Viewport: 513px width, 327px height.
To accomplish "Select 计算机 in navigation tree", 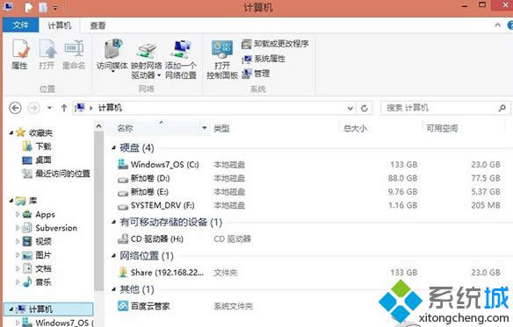I will (x=48, y=309).
